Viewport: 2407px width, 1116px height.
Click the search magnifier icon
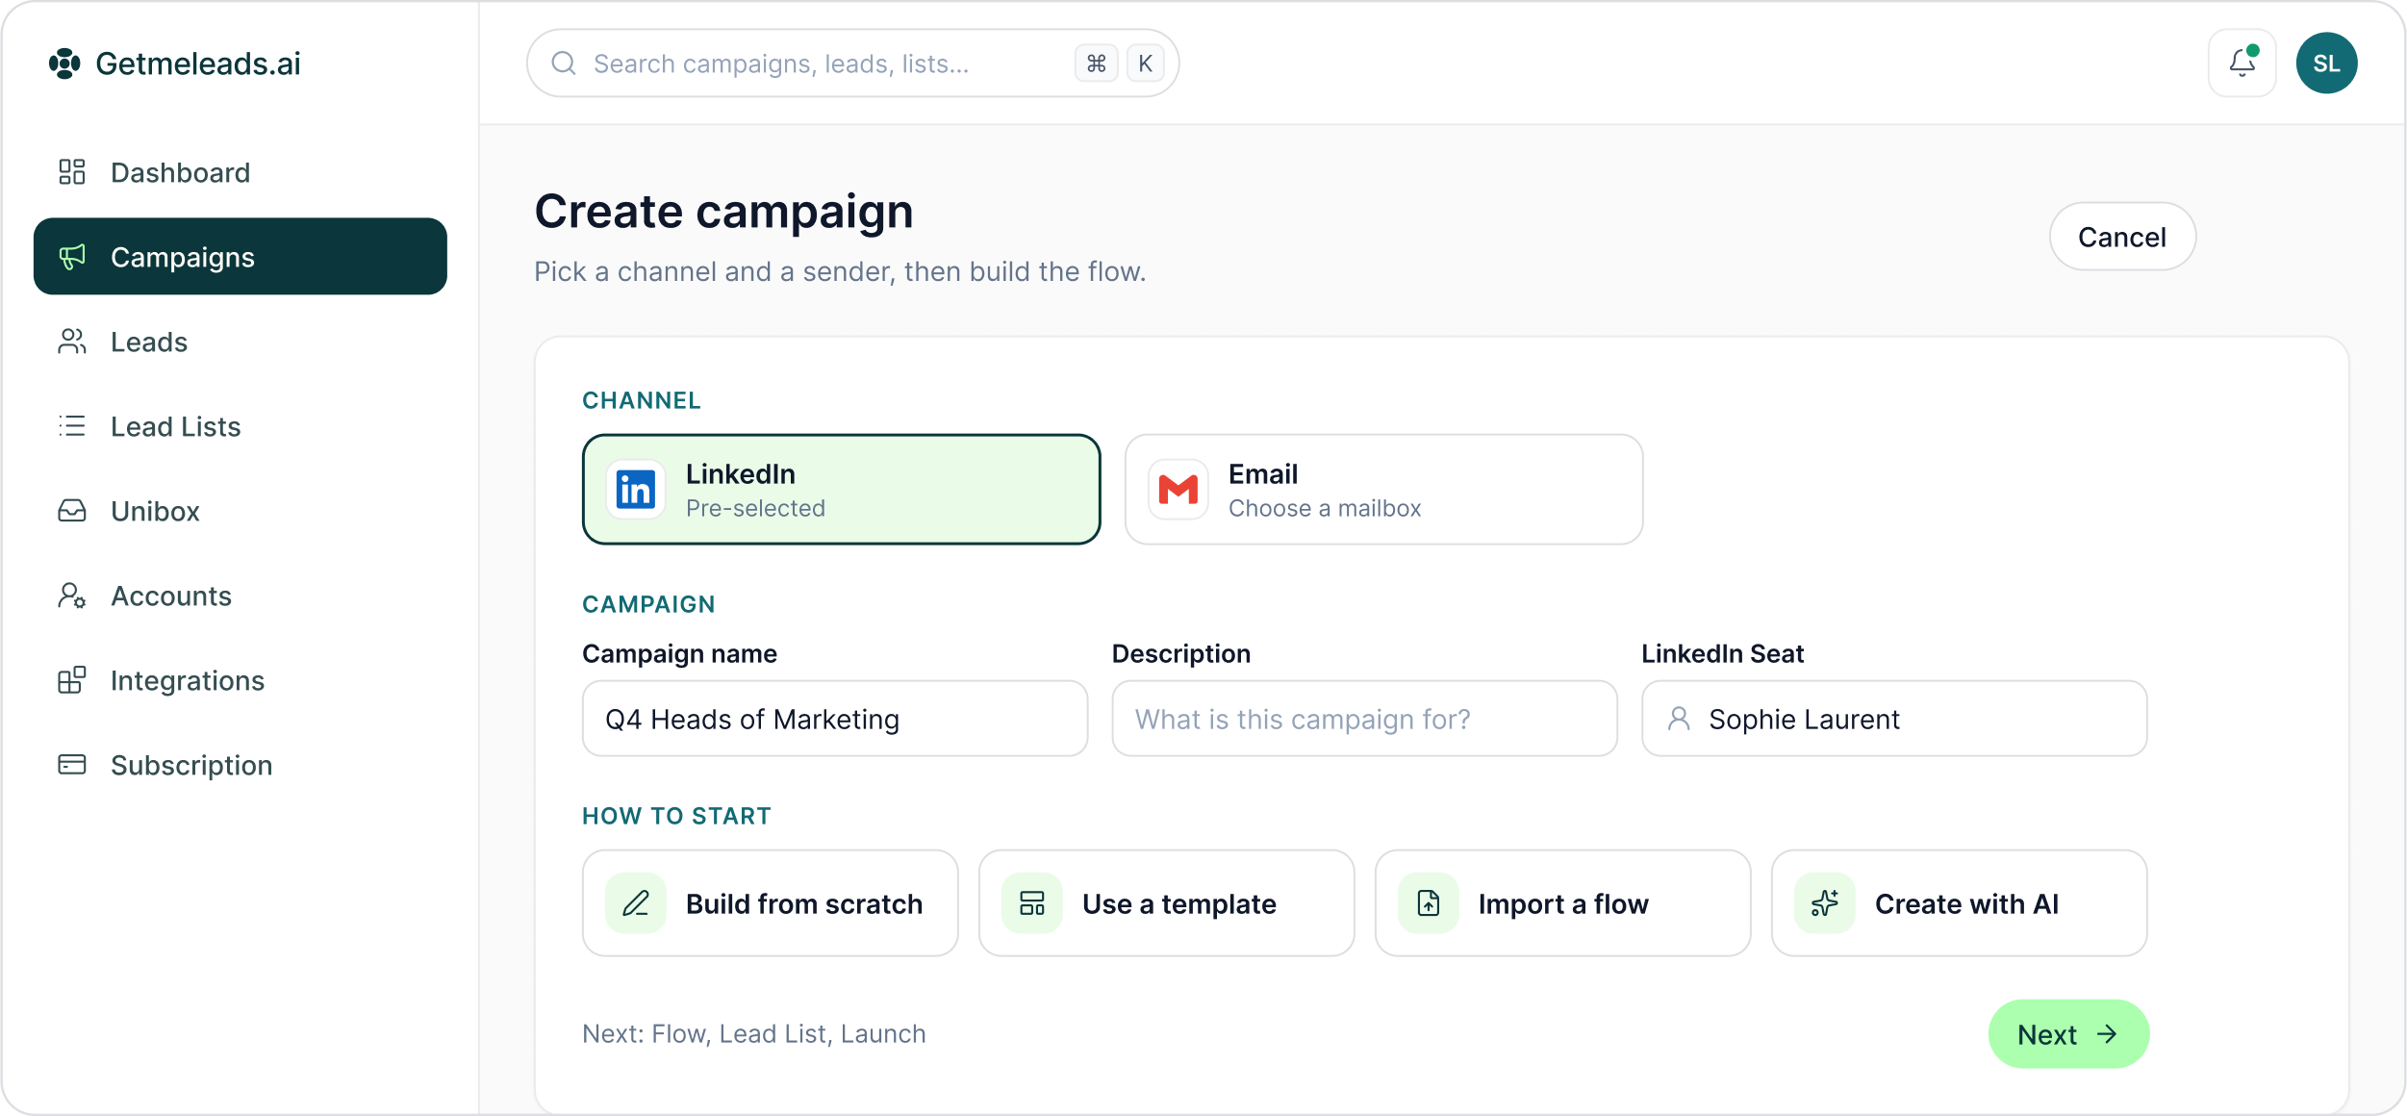pyautogui.click(x=564, y=63)
